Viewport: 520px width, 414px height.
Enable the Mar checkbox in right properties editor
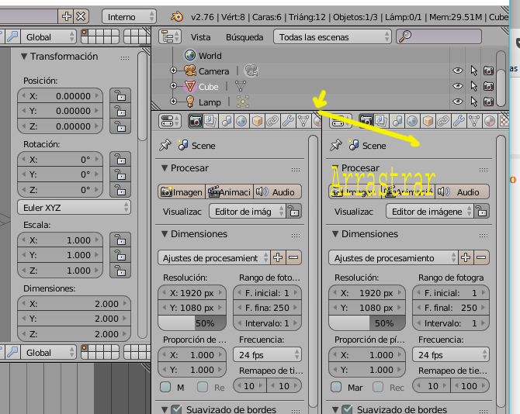tap(336, 387)
